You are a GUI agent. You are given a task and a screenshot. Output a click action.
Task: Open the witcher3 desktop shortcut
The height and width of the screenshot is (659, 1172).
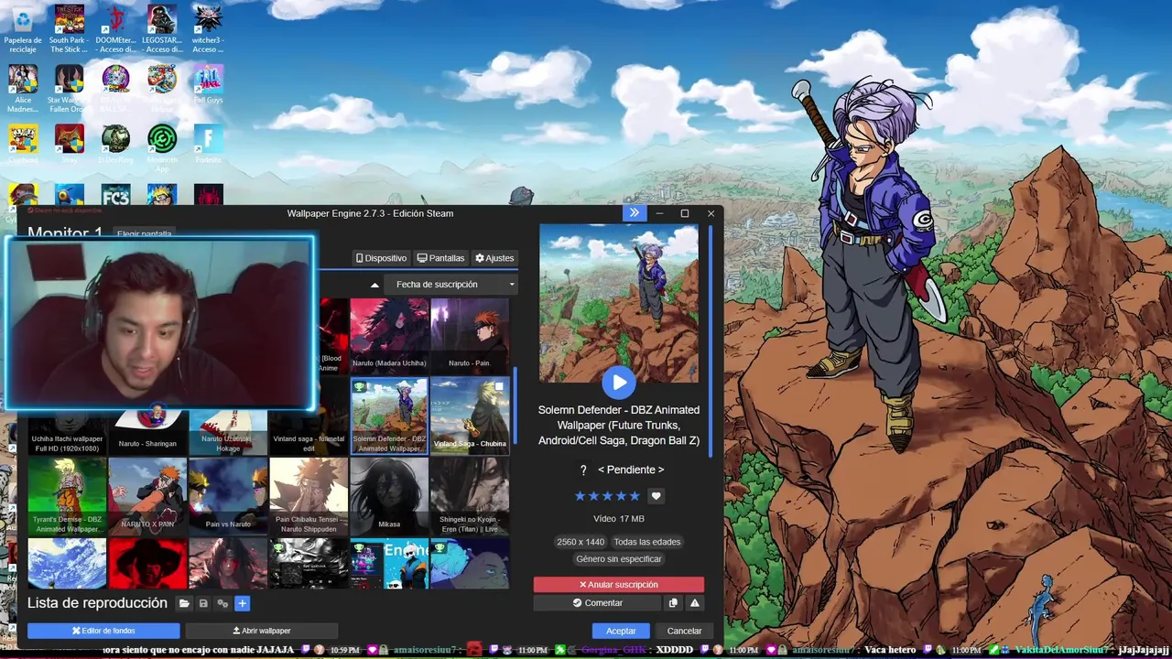(209, 29)
